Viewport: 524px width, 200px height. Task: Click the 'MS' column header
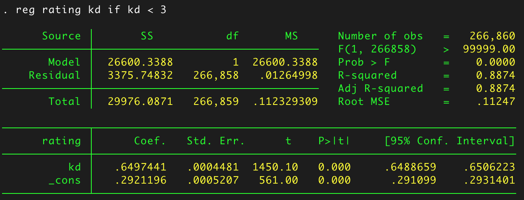coord(292,36)
